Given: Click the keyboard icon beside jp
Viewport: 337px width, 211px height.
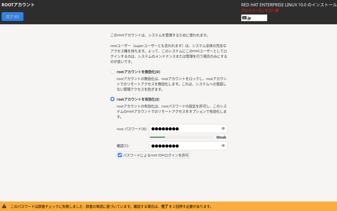Looking at the screenshot, I should click(244, 18).
